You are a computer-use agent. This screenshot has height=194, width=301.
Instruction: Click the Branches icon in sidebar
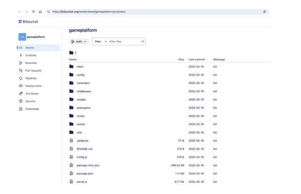pyautogui.click(x=21, y=63)
